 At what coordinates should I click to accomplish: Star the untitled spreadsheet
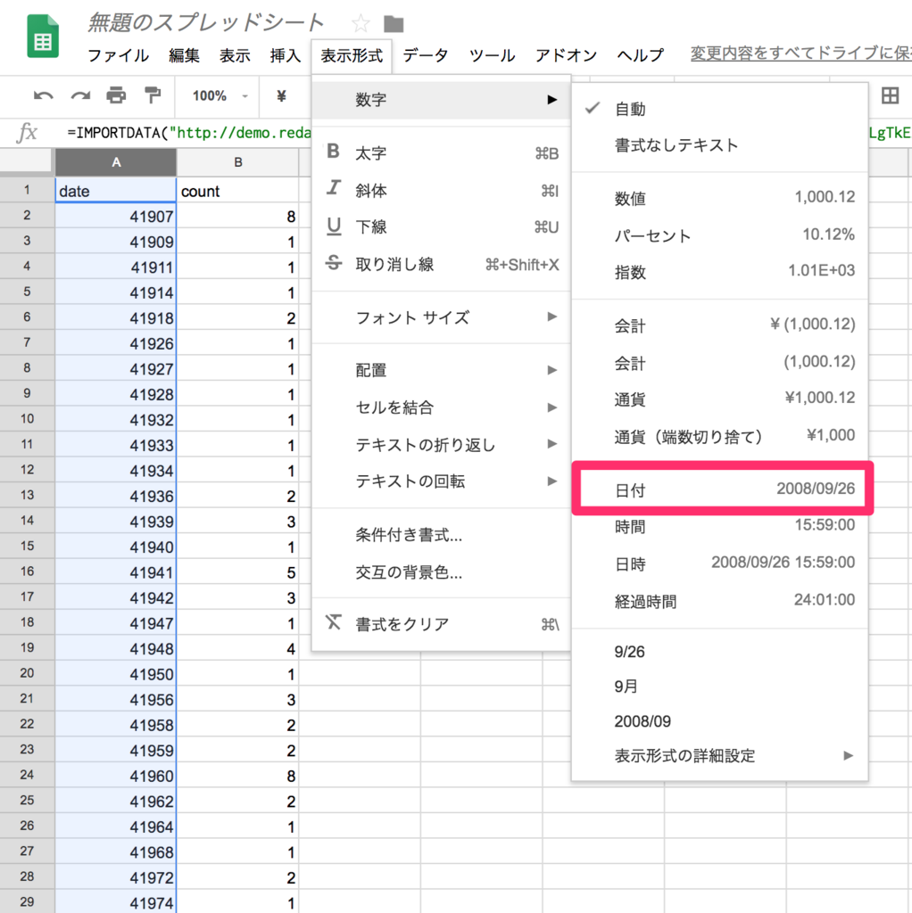[361, 24]
